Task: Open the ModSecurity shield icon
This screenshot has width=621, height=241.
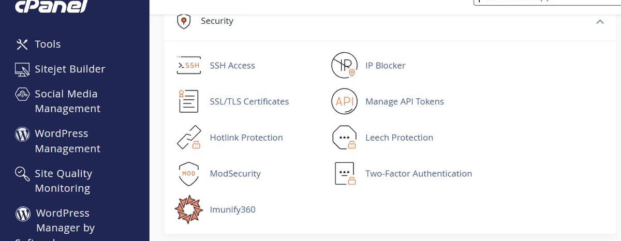Action: coord(188,174)
